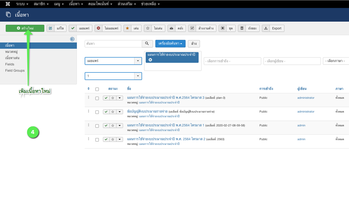Screen dimensions: 349x216
Task: Click inside the search text field
Action: pyautogui.click(x=113, y=44)
